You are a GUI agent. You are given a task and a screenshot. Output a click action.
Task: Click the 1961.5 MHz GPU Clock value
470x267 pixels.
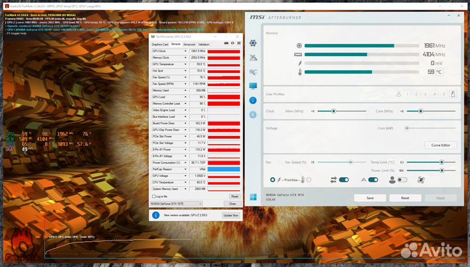click(198, 51)
